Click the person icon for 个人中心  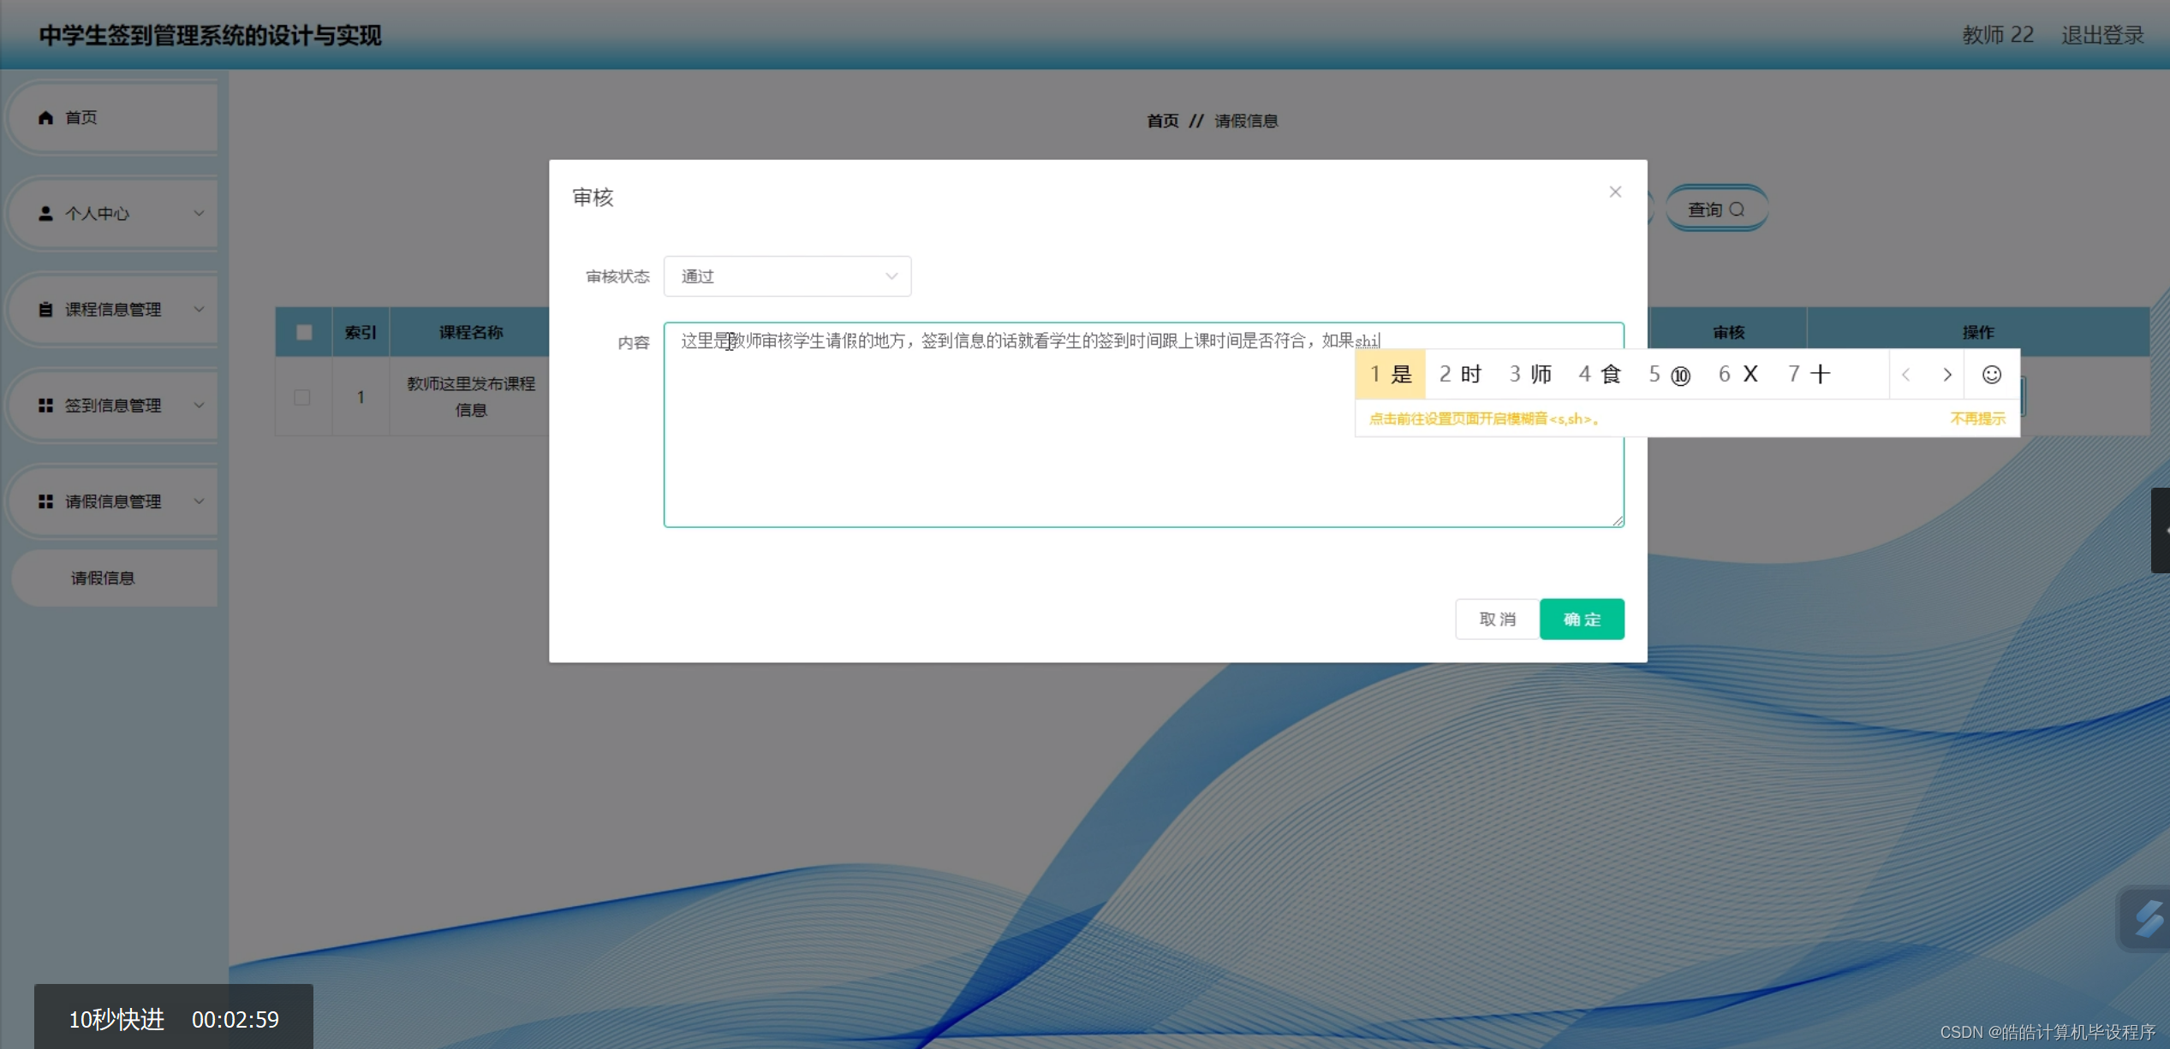pyautogui.click(x=46, y=213)
